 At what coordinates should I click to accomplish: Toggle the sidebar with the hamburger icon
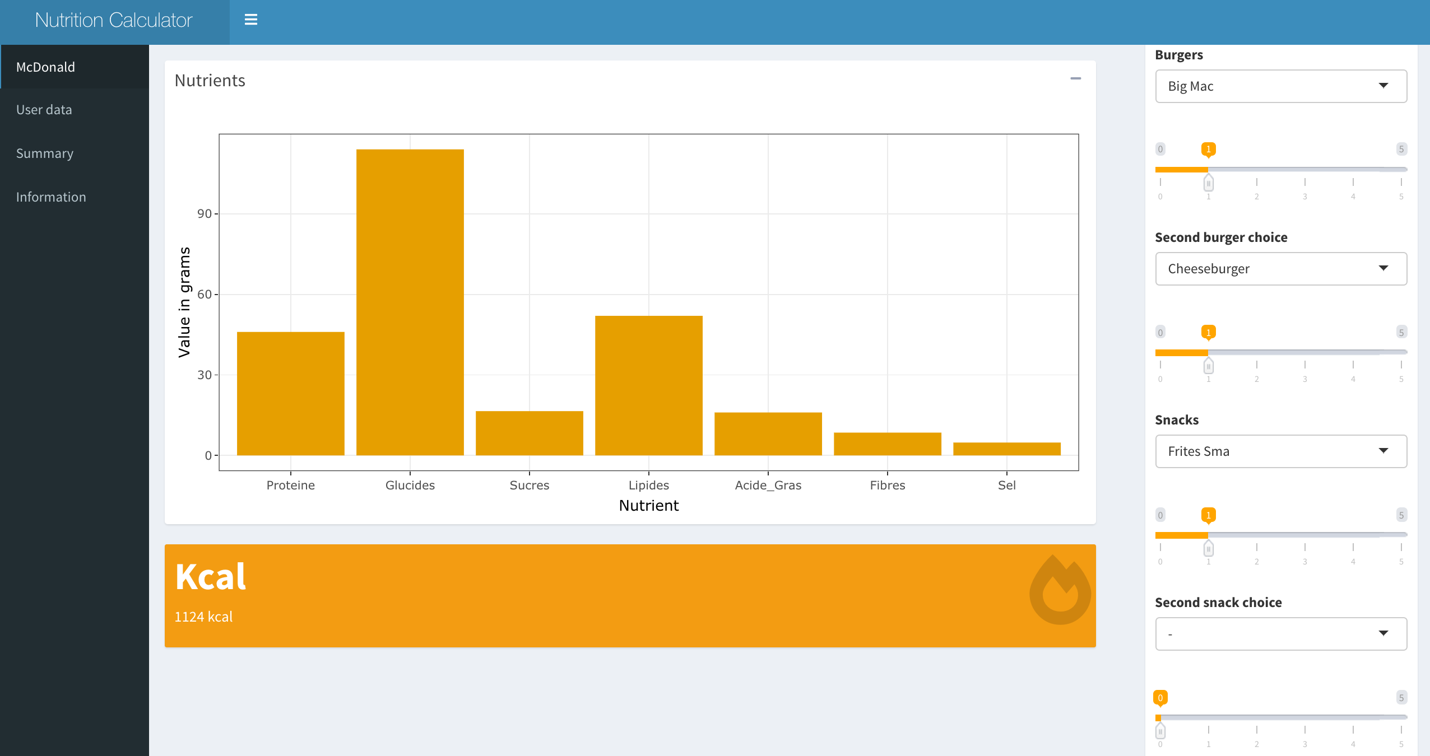click(x=250, y=20)
